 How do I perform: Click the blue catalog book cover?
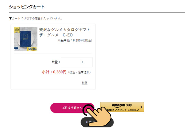click(x=25, y=39)
